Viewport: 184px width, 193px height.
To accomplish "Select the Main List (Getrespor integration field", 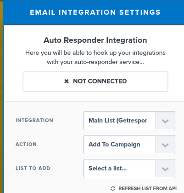I will pyautogui.click(x=129, y=121).
